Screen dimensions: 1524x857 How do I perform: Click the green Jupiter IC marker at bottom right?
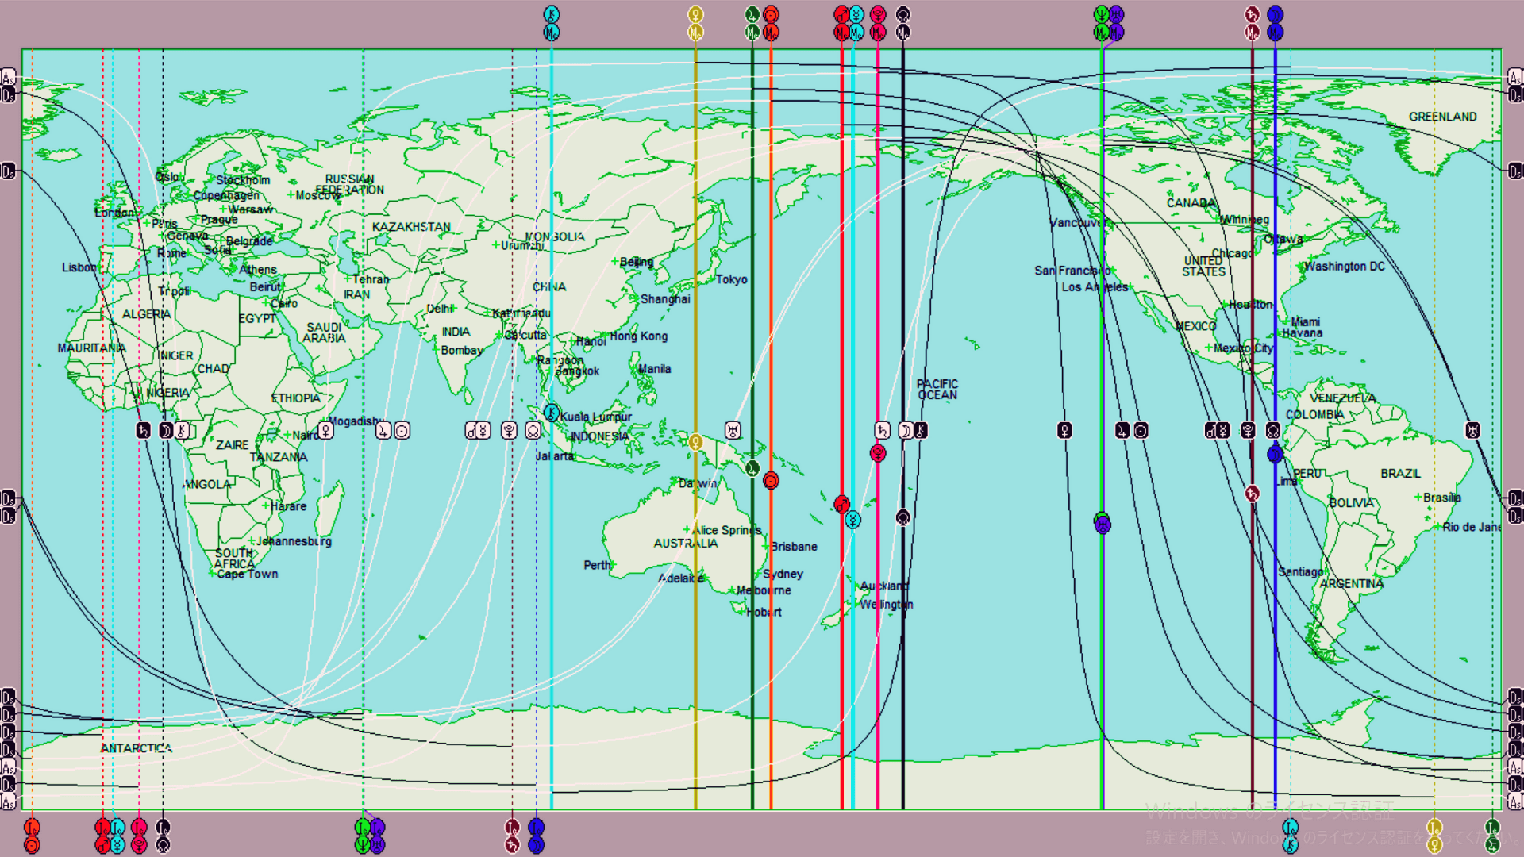(1492, 836)
